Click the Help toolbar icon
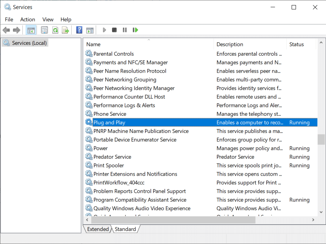Viewport: 326px width, 244px height. tap(79, 30)
